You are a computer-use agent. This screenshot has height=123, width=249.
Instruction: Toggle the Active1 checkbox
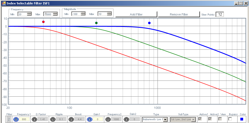[200, 119]
